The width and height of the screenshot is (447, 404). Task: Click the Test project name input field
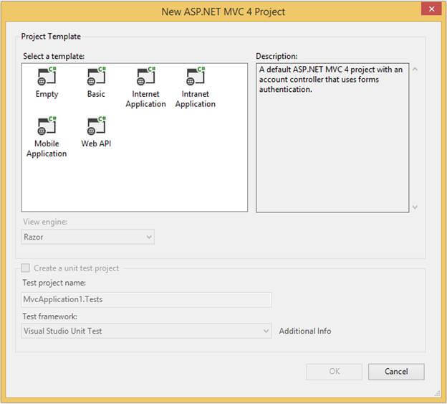point(146,299)
